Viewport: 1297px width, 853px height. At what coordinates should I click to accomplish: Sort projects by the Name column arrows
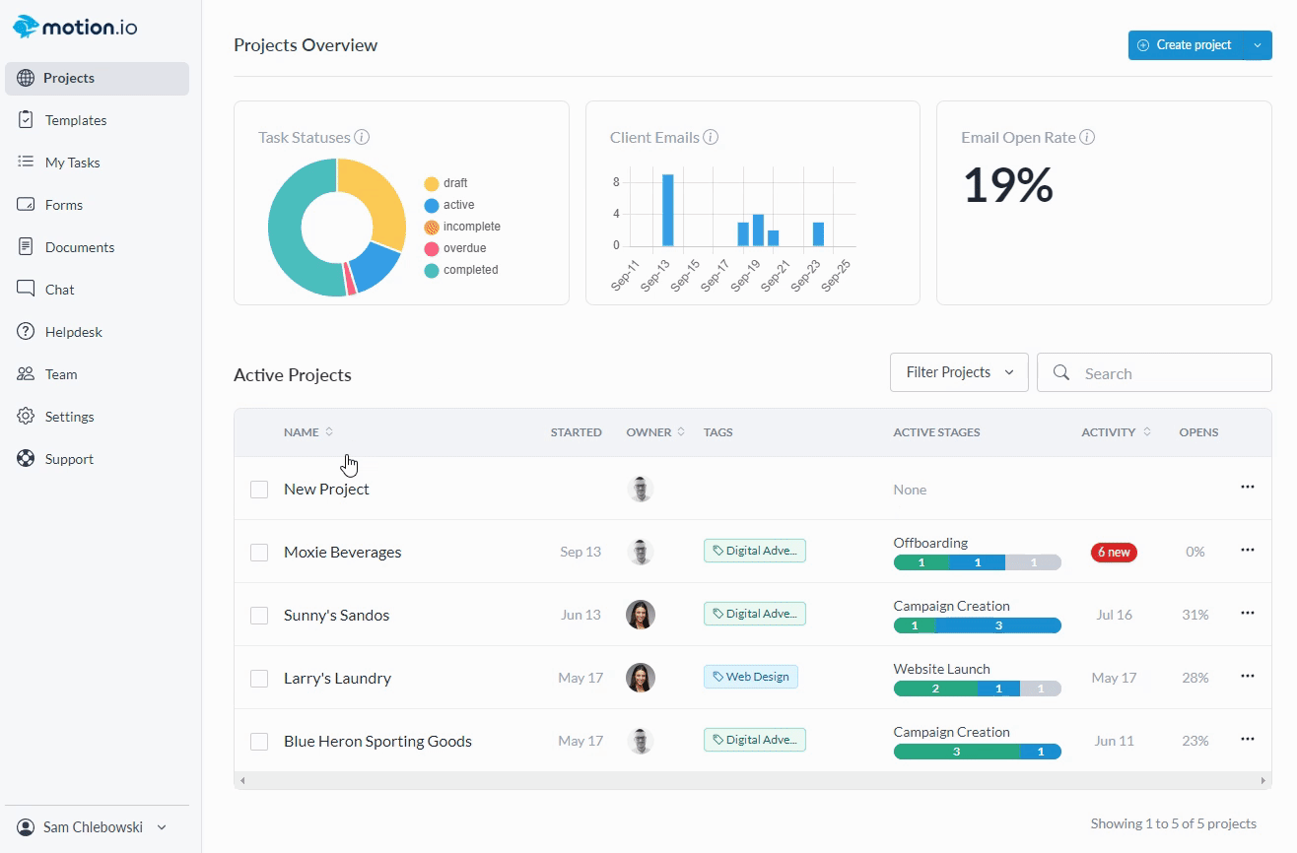tap(329, 432)
